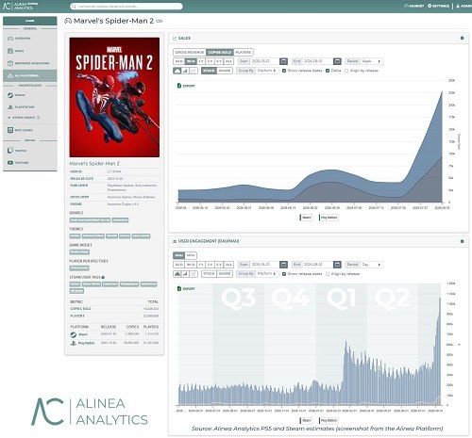Enable Share mode in Engagement panel

click(225, 274)
